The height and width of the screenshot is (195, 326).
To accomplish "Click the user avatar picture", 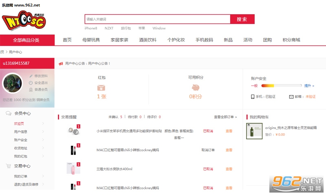I will [x=13, y=83].
